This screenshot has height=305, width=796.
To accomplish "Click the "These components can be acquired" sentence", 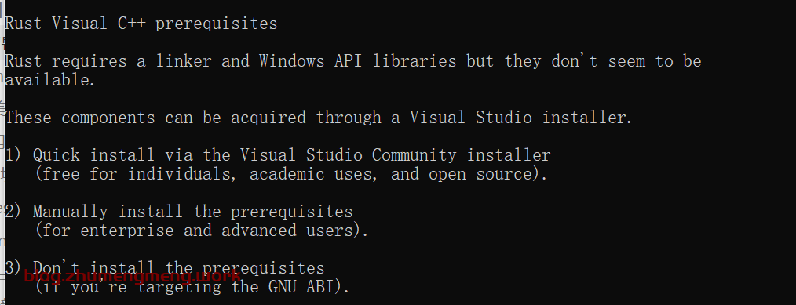I will (x=155, y=118).
